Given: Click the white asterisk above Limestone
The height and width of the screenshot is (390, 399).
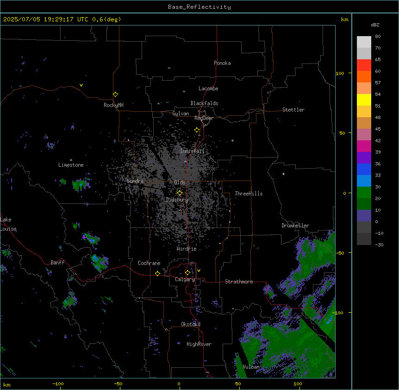Looking at the screenshot, I should [x=71, y=160].
